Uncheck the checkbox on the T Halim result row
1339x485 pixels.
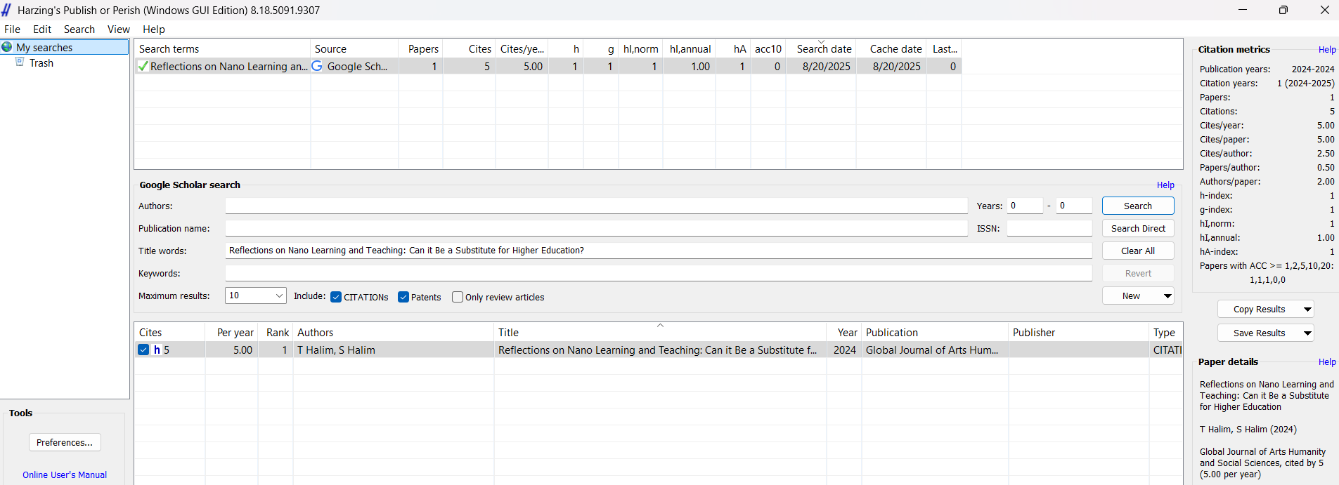143,350
